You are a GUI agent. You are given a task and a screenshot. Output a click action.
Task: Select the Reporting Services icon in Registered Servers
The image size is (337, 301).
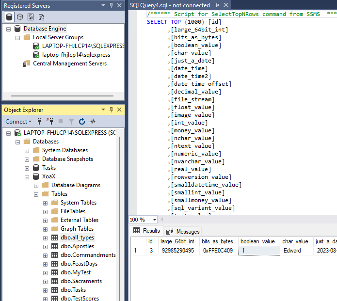pos(31,17)
